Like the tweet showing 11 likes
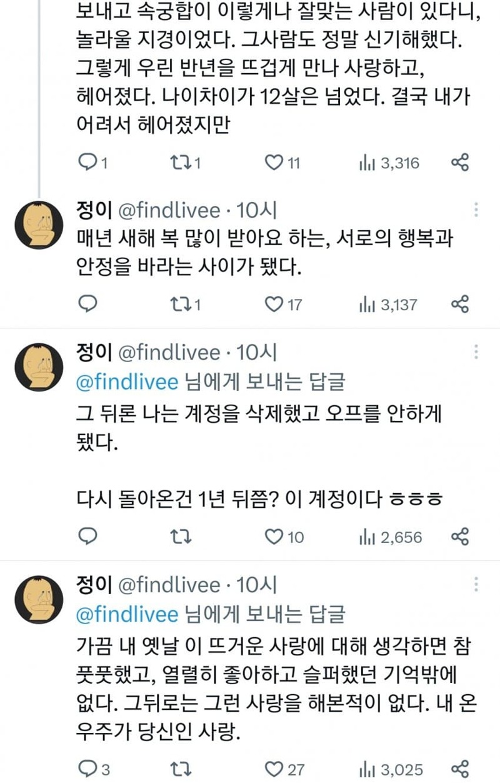This screenshot has height=783, width=500. [x=273, y=163]
